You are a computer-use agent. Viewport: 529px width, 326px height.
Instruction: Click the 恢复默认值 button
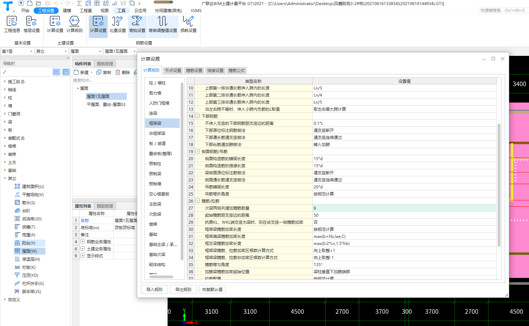(212, 289)
